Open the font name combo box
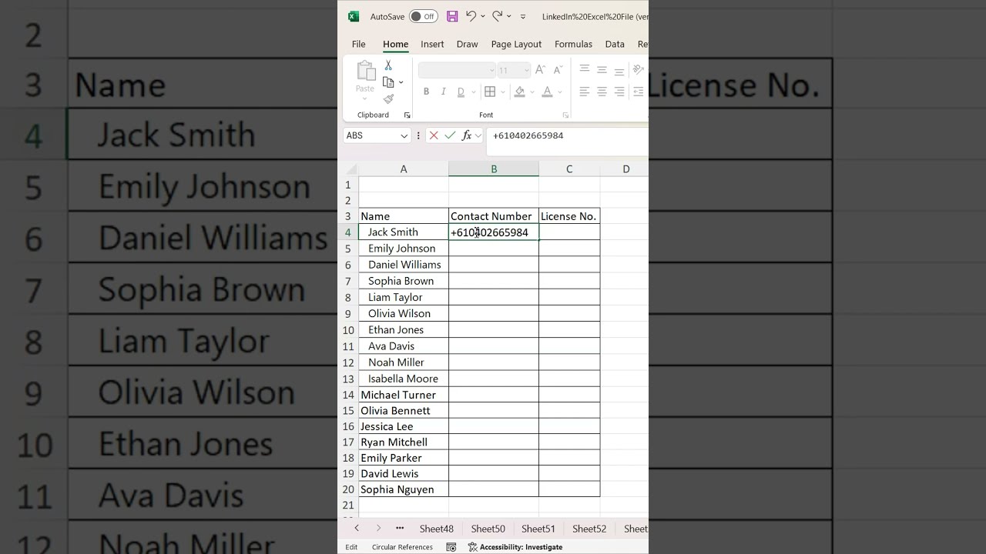 (457, 70)
